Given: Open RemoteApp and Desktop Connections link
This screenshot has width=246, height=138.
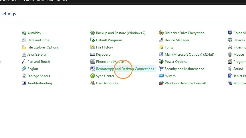Looking at the screenshot, I should (125, 69).
